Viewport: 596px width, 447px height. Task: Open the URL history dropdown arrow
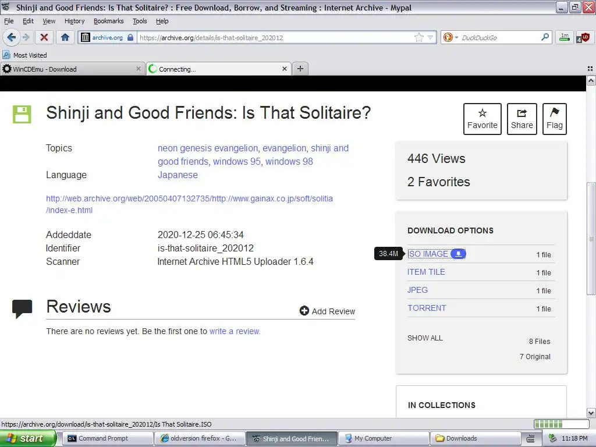(430, 37)
